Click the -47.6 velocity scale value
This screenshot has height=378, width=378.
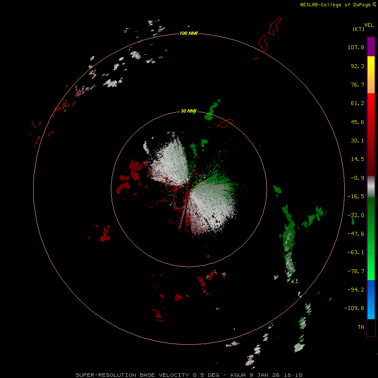tap(356, 234)
